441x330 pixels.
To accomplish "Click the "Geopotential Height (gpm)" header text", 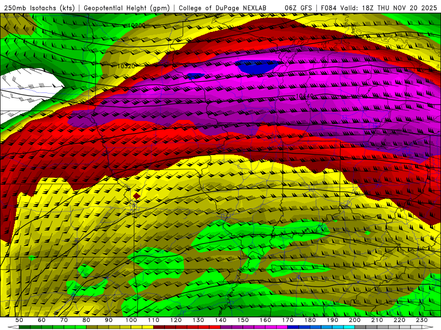I will 127,8.
